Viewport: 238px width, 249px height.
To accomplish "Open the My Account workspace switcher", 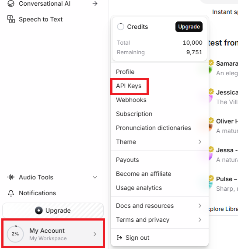I will tap(53, 233).
